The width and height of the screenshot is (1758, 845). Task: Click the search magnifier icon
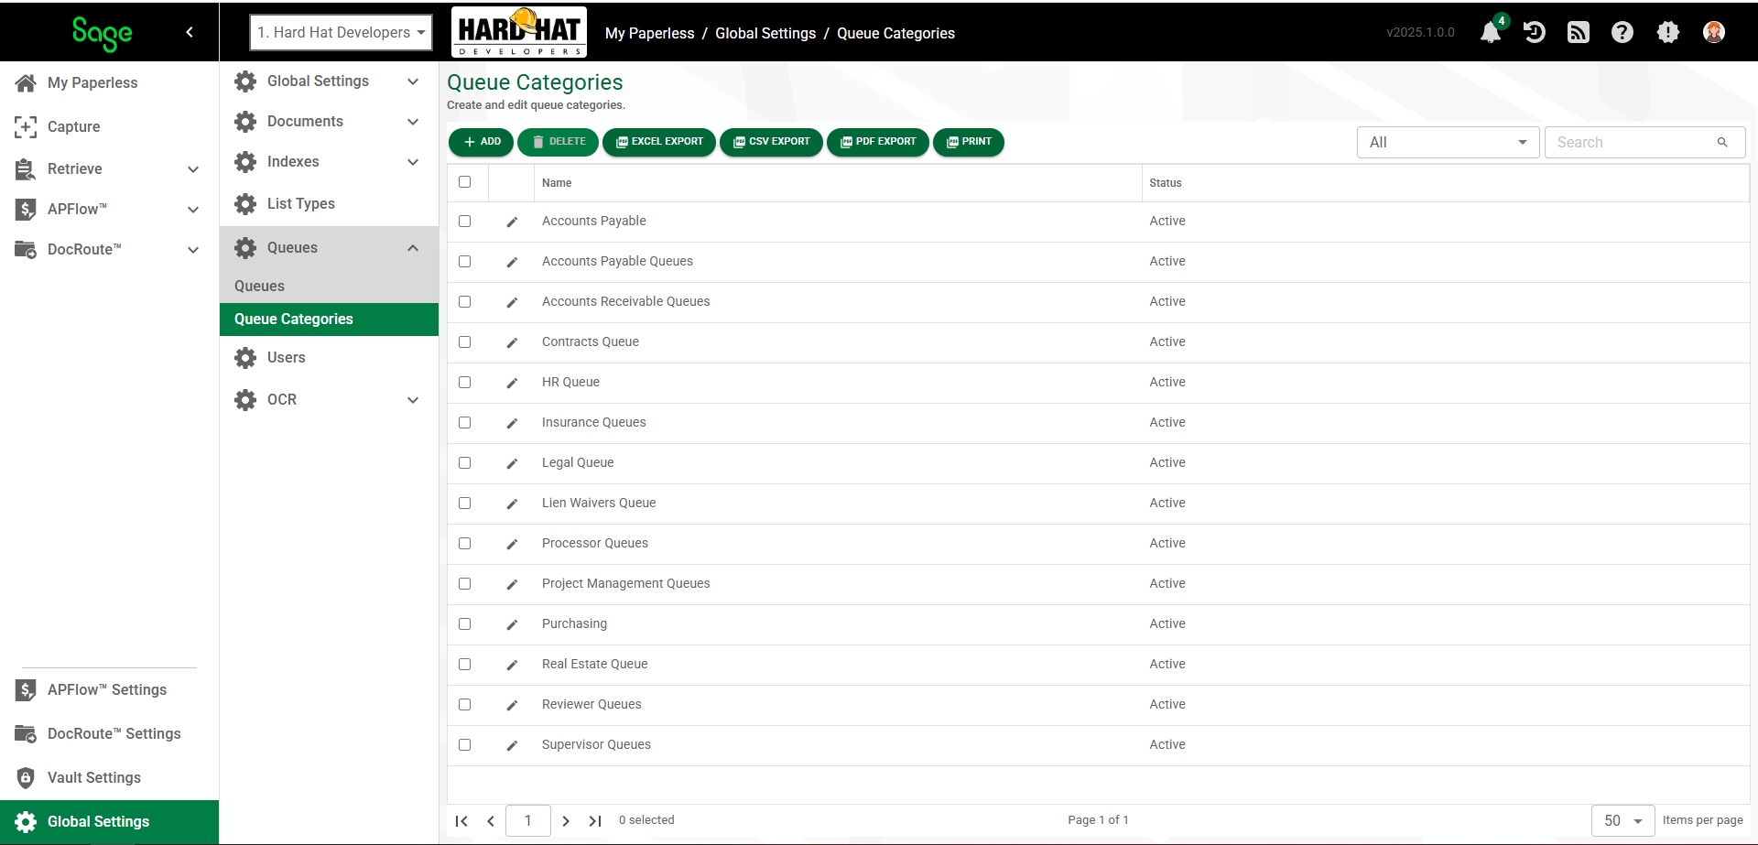coord(1722,142)
